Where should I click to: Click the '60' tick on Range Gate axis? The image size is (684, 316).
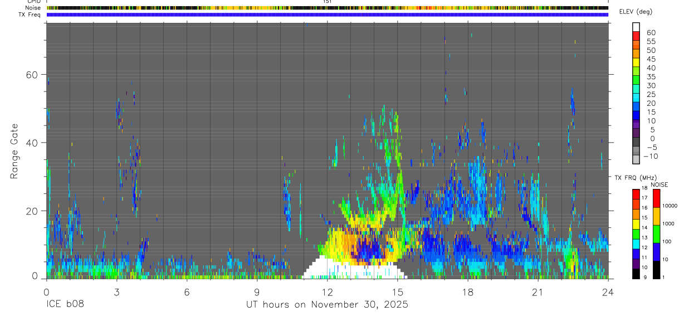click(x=31, y=75)
